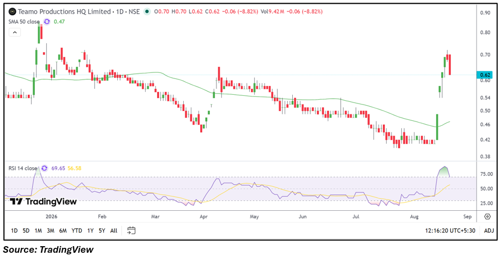This screenshot has height=256, width=500.
Task: Select the 5Y time range
Action: (102, 230)
